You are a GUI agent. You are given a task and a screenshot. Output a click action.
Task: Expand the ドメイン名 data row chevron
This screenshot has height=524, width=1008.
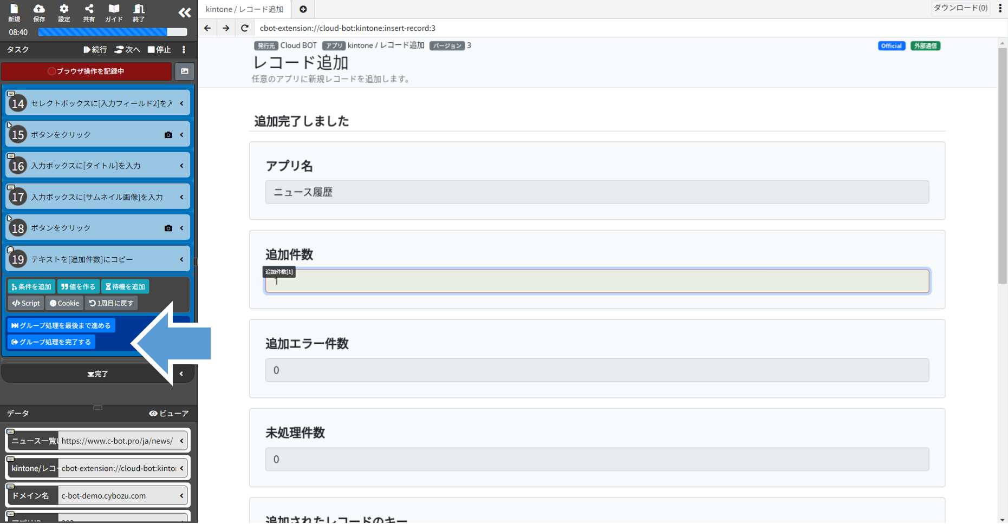(182, 495)
